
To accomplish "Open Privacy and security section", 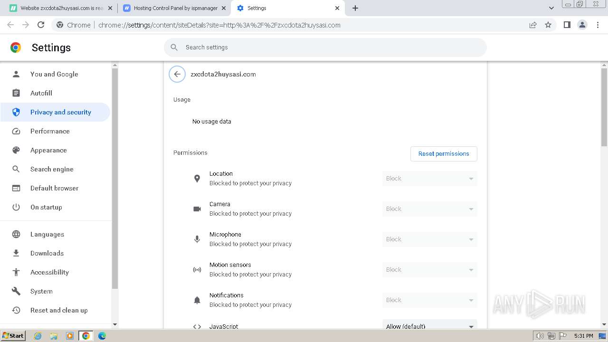I will 55,112.
